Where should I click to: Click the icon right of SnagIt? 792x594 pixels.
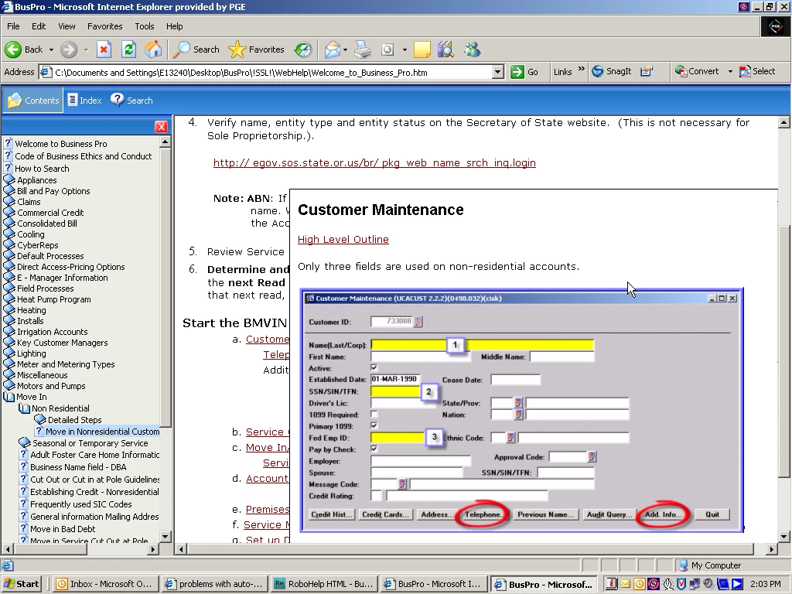(x=647, y=71)
